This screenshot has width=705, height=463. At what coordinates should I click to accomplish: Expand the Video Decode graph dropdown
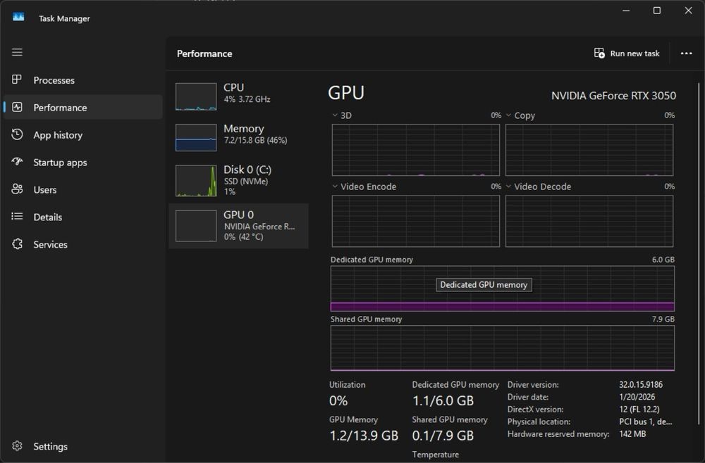[508, 186]
